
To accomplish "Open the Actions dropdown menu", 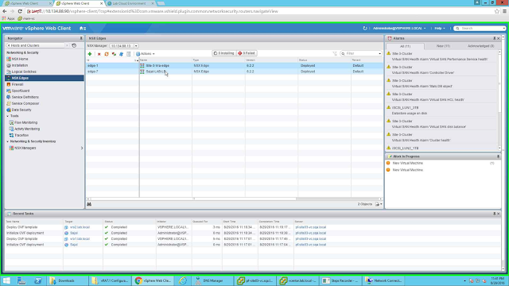I will point(146,54).
